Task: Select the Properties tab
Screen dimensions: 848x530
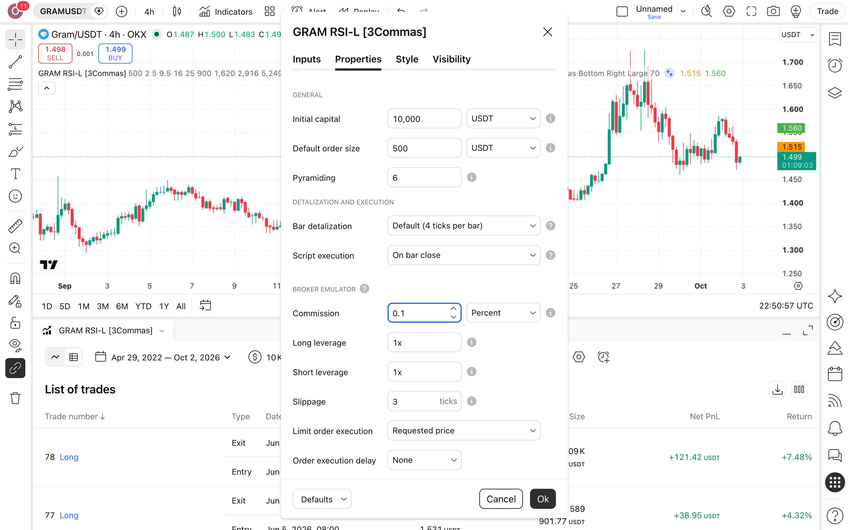Action: click(358, 59)
